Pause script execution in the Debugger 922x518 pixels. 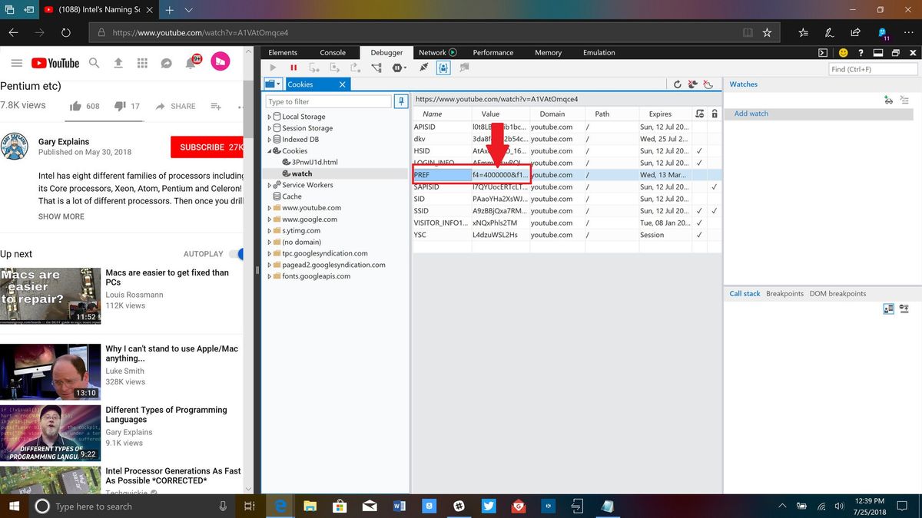click(294, 68)
